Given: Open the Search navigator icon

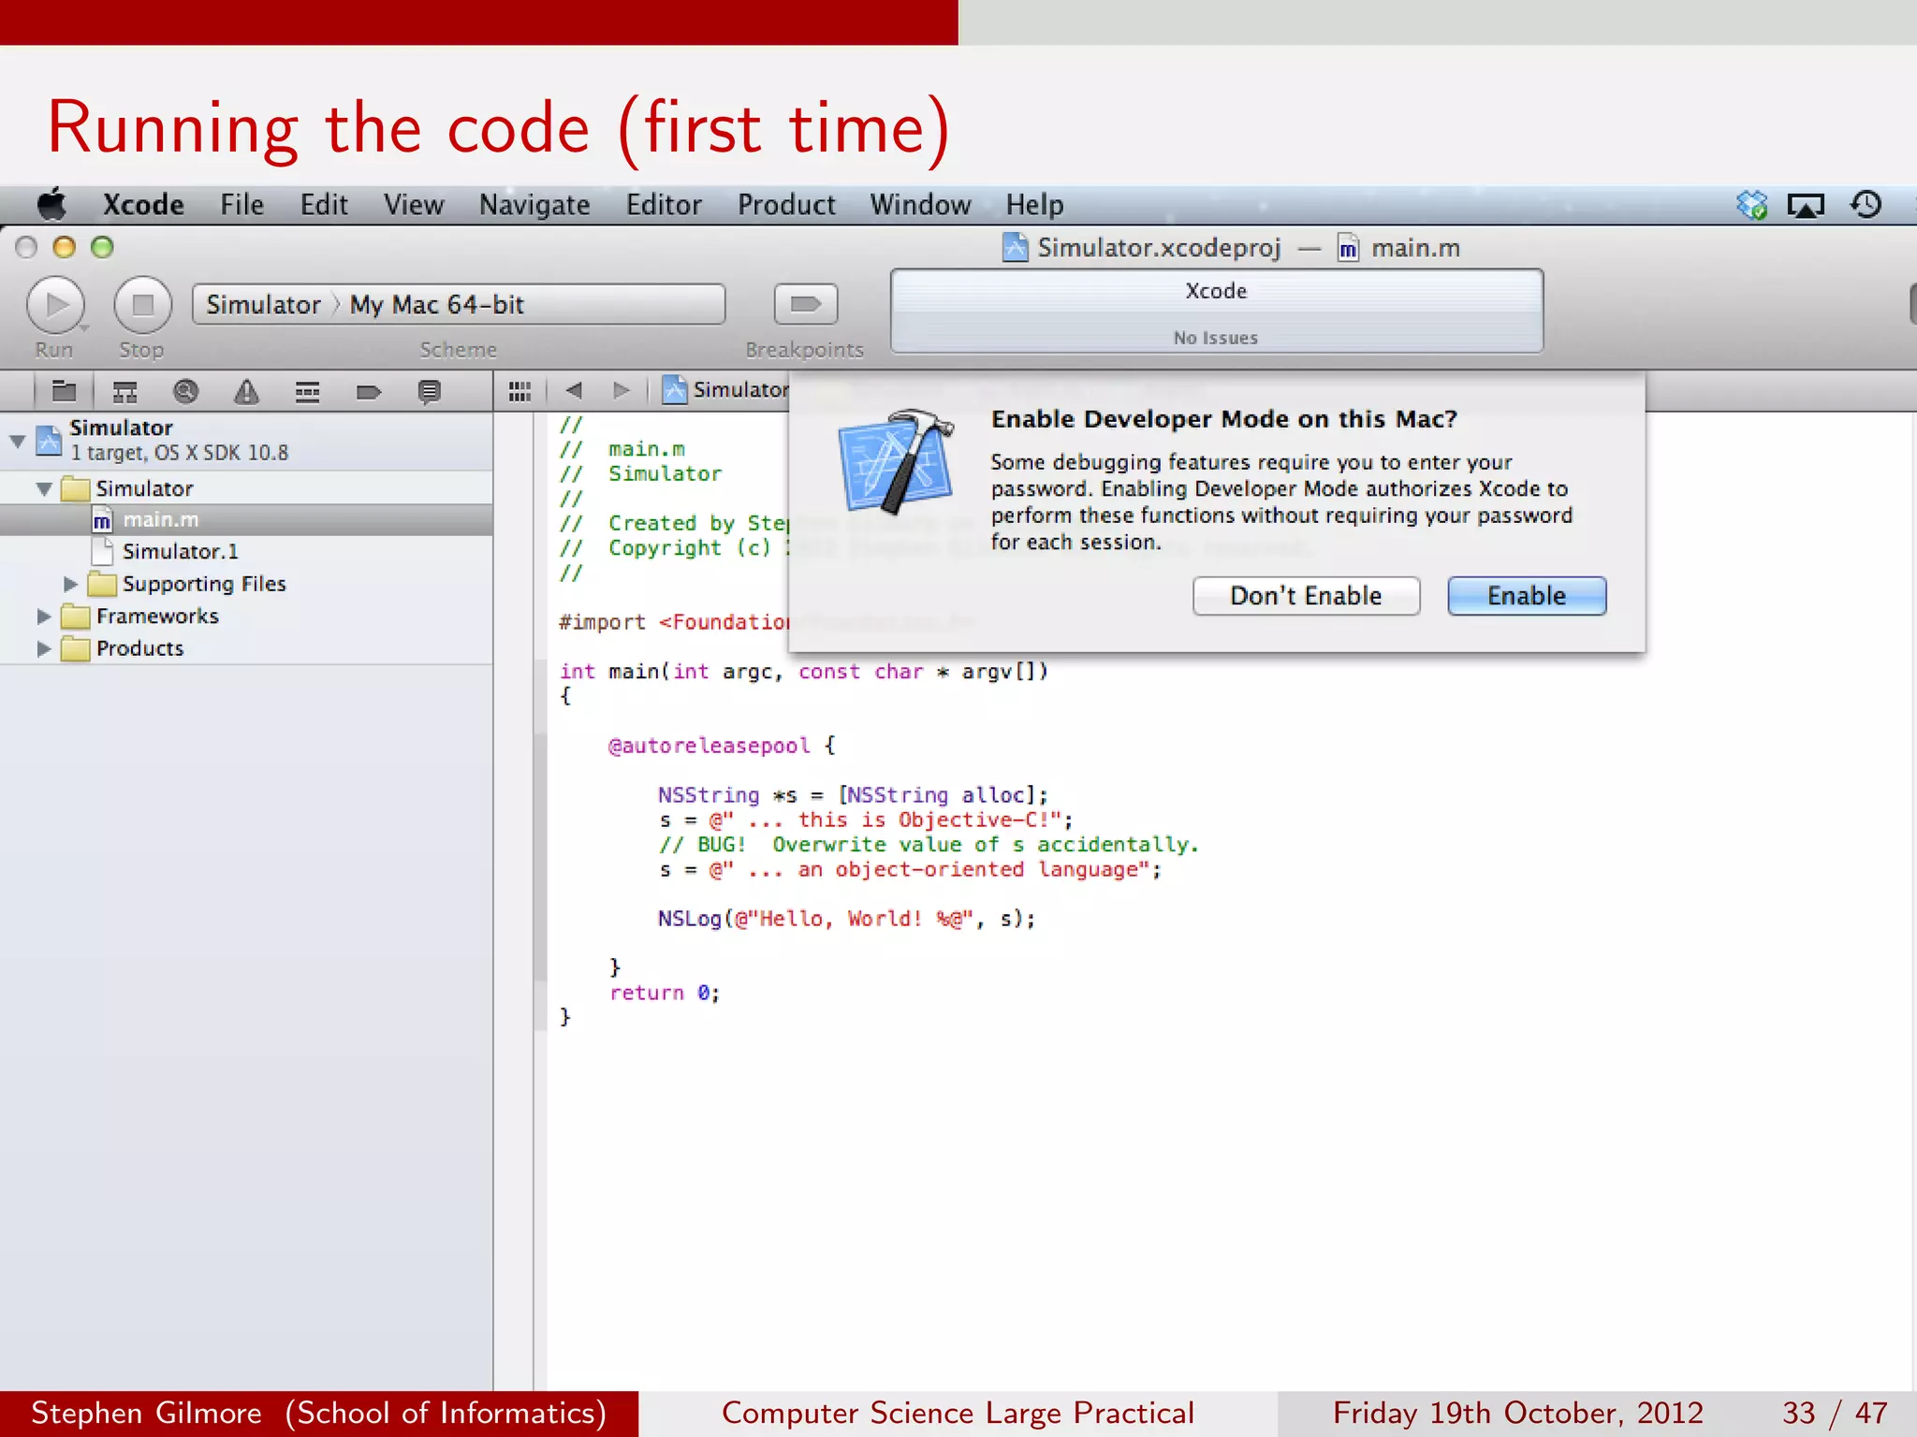Looking at the screenshot, I should 185,391.
